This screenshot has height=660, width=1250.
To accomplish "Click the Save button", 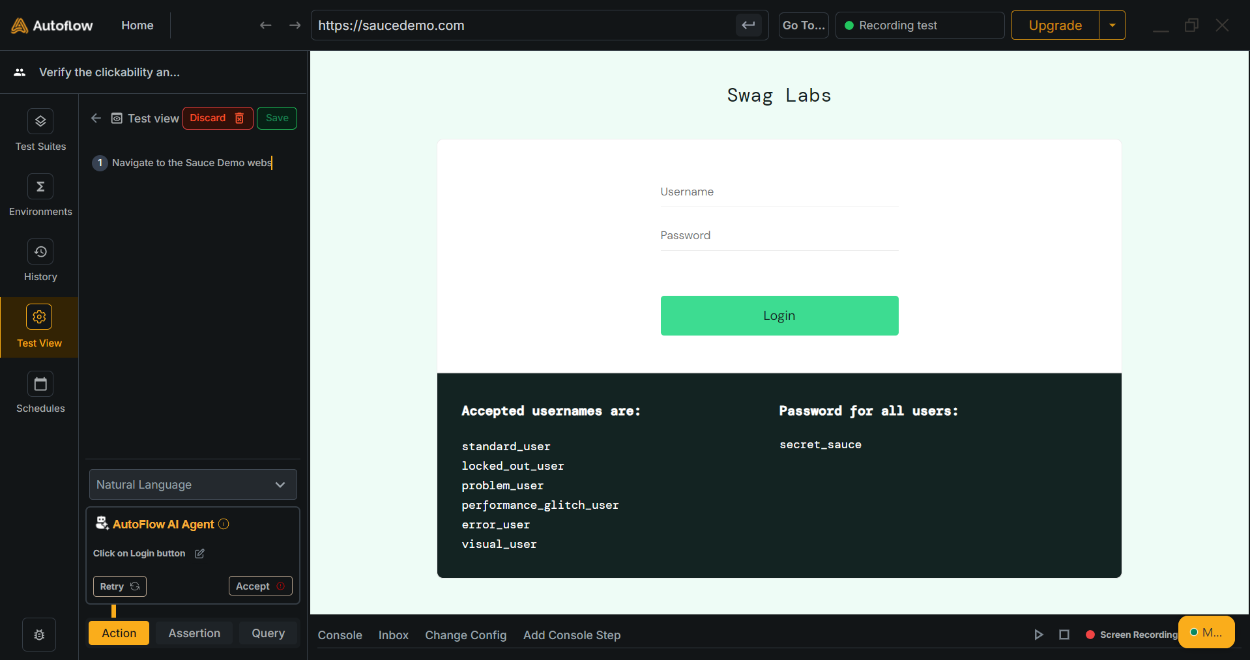I will [277, 118].
